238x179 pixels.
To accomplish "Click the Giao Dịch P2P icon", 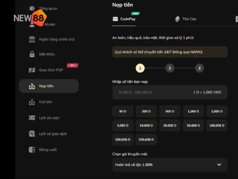I will (32, 70).
